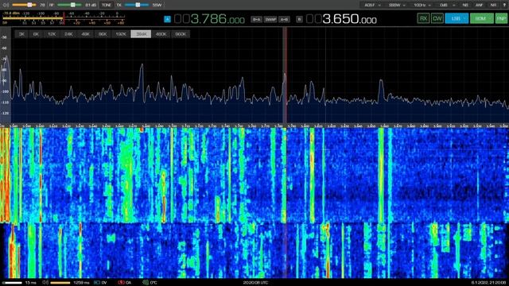Open the AGC mode dropdown
The width and height of the screenshot is (509, 286).
click(x=372, y=6)
